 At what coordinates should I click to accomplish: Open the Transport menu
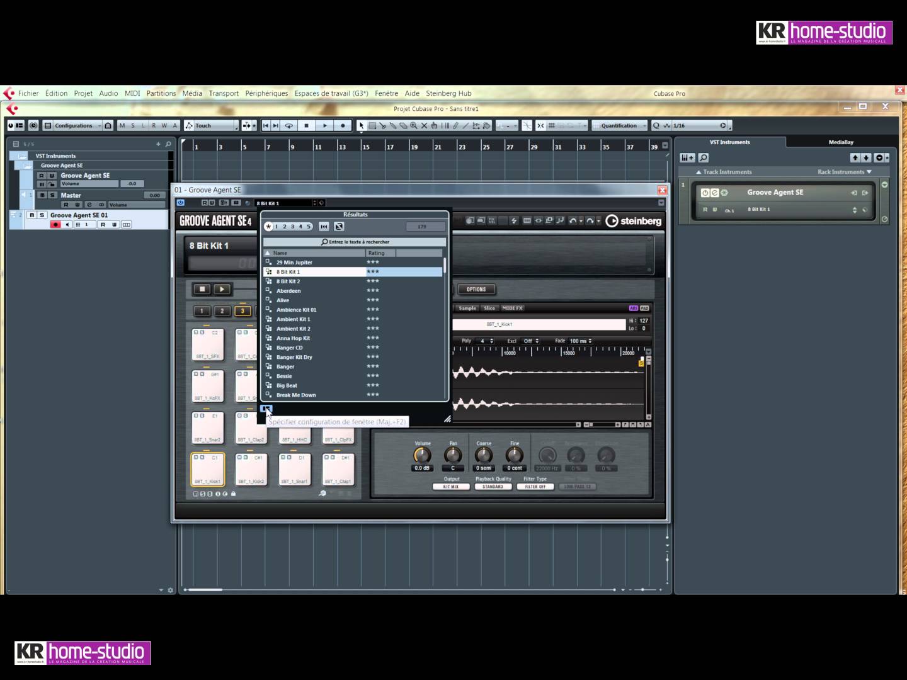coord(224,93)
